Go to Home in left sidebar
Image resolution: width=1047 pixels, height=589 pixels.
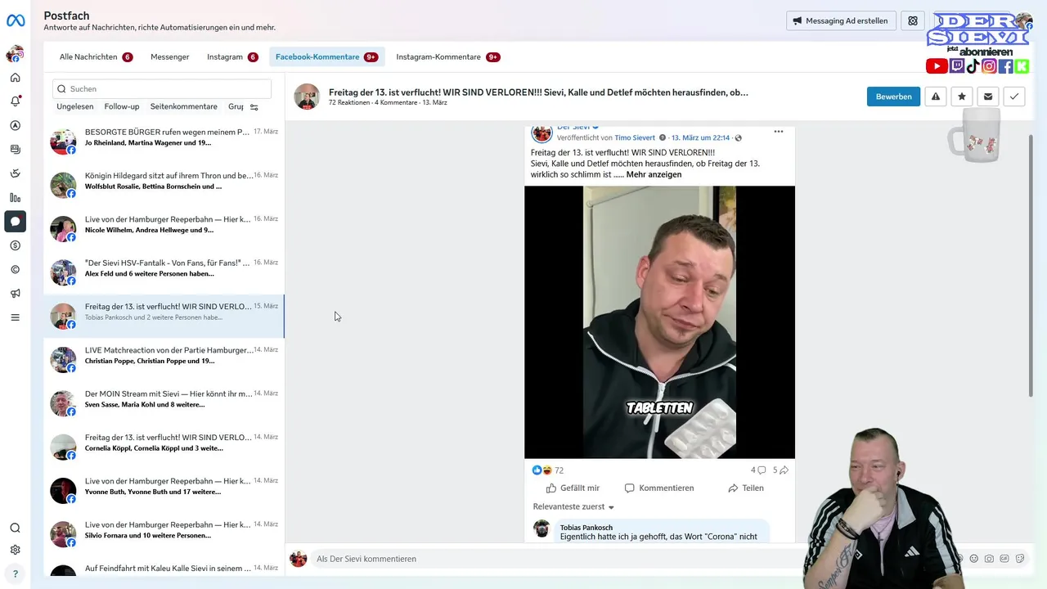[15, 78]
